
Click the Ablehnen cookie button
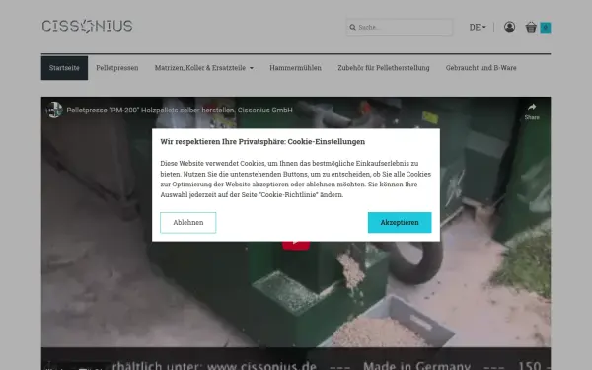coord(188,222)
